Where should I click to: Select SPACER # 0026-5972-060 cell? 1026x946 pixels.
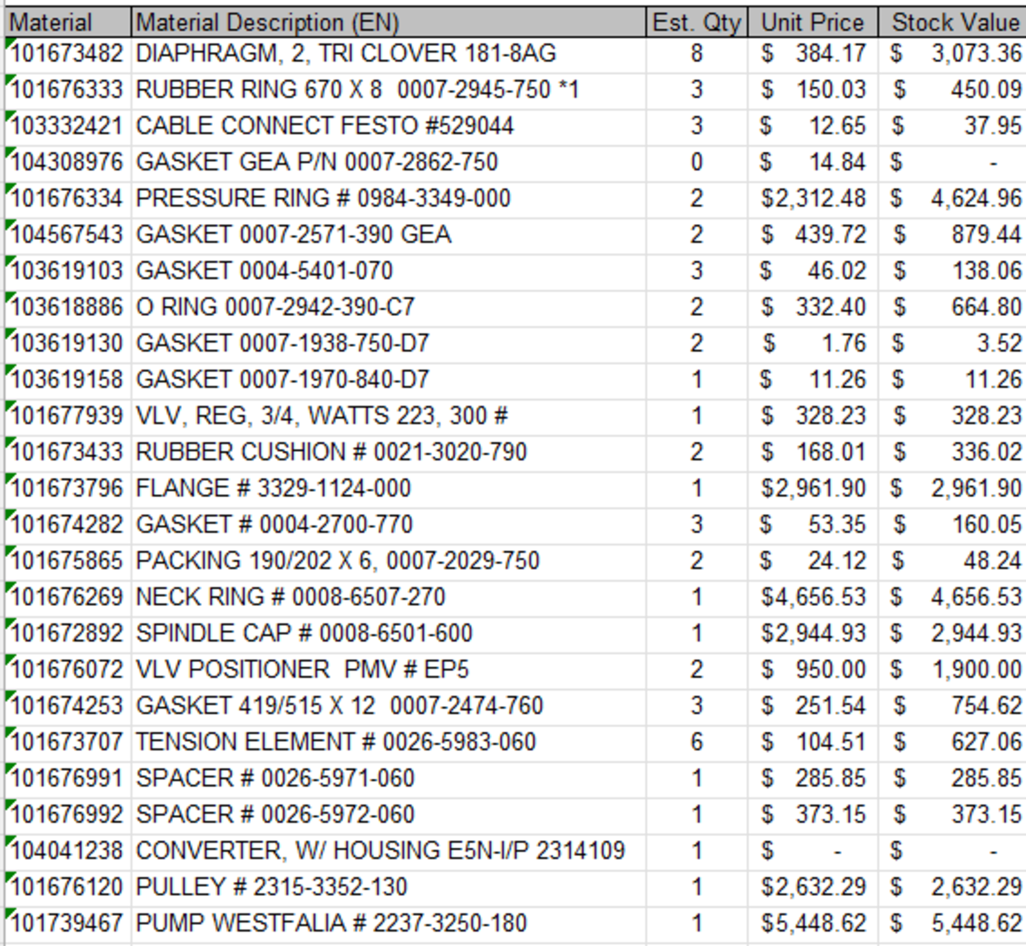388,817
